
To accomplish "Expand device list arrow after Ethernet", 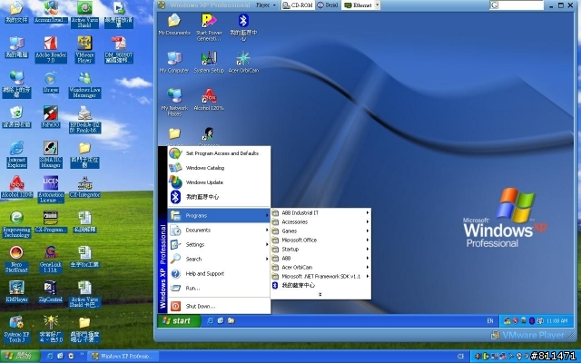I will (x=378, y=5).
